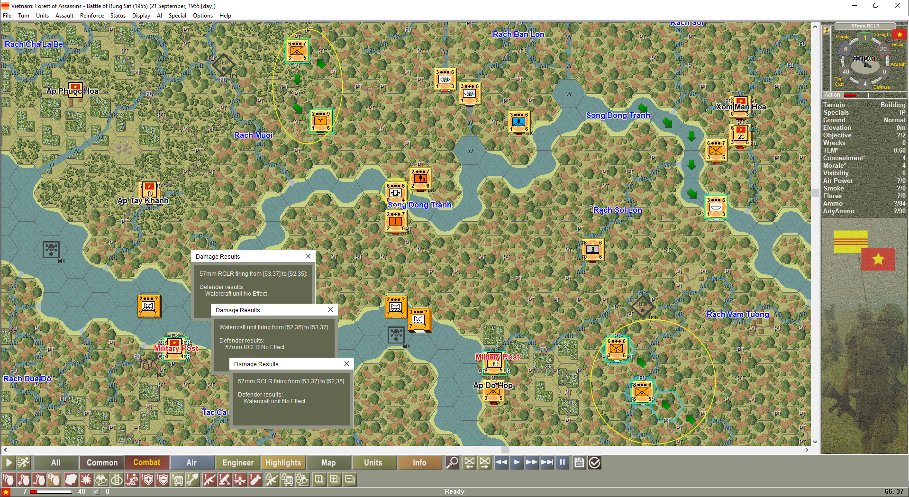Click the orange grenade info icon

54,479
